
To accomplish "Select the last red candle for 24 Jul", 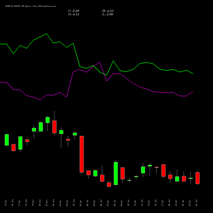I will coord(198,178).
